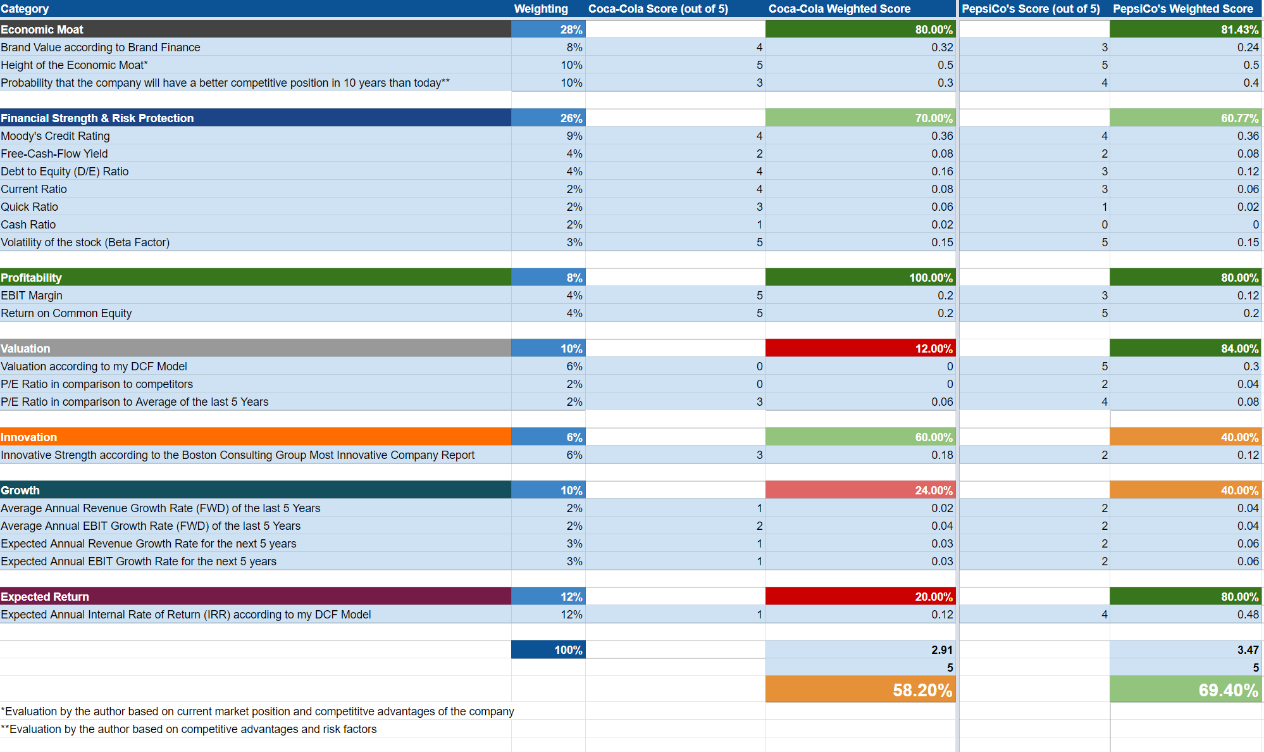The height and width of the screenshot is (752, 1264).
Task: Select Volatility of the stock (Beta Factor)
Action: (256, 242)
